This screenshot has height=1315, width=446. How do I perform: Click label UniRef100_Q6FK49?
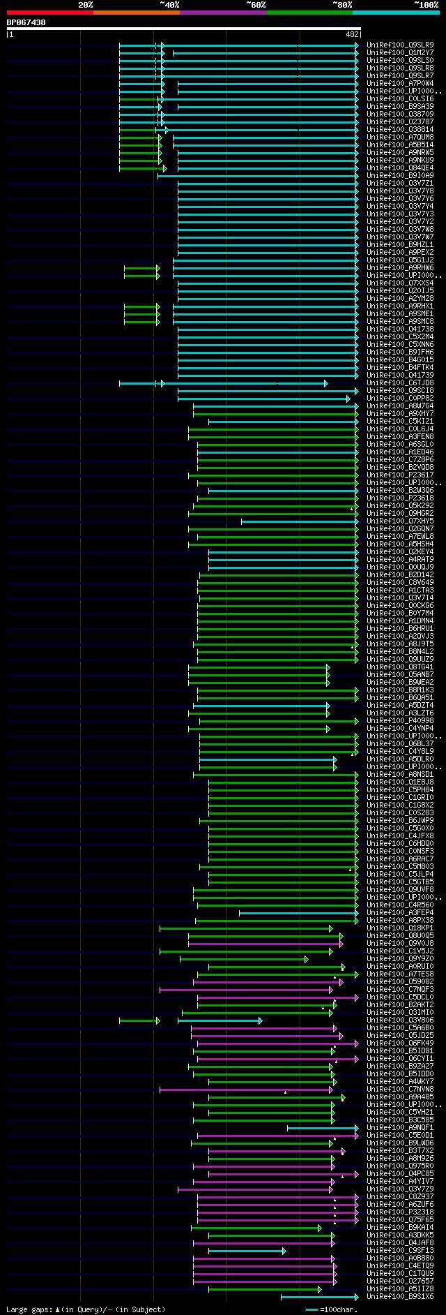tap(400, 1043)
